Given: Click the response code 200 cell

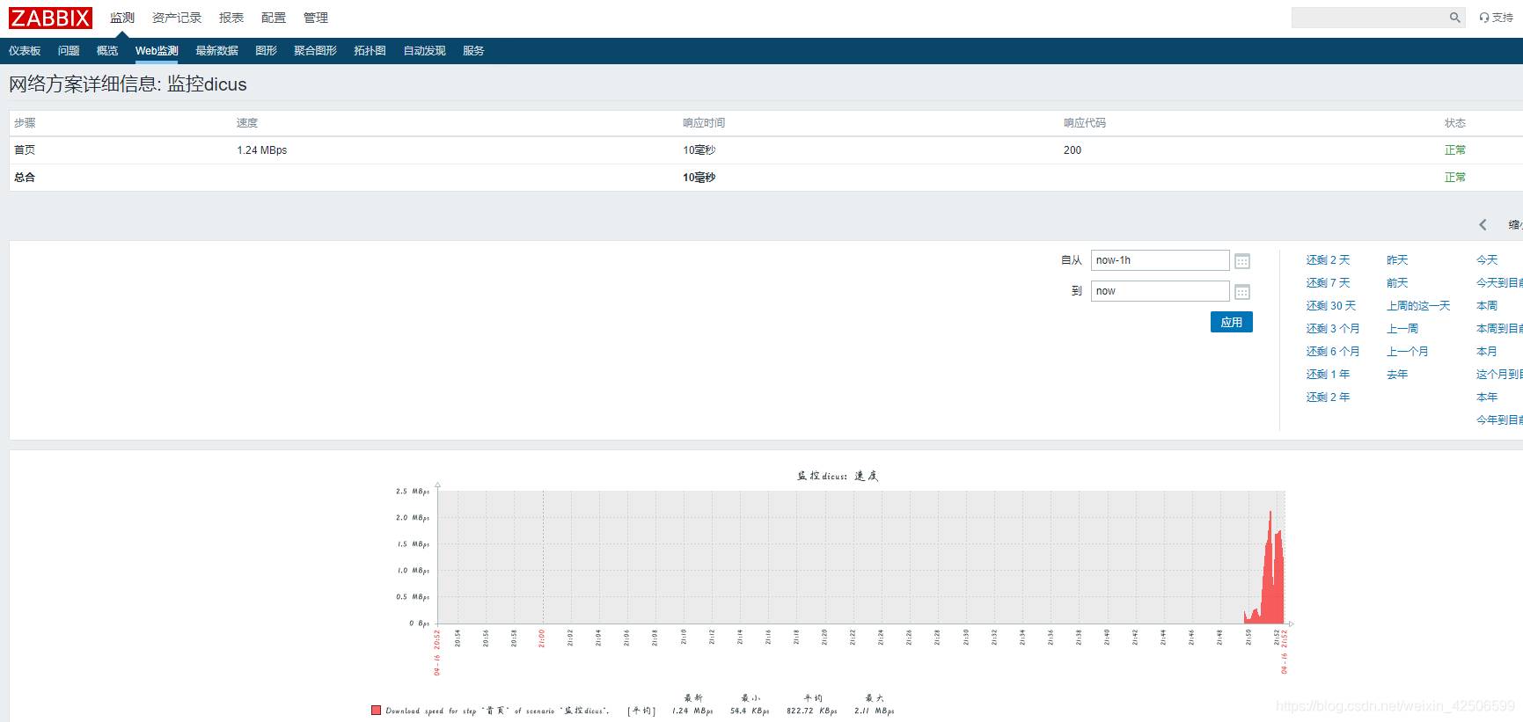Looking at the screenshot, I should tap(1072, 150).
